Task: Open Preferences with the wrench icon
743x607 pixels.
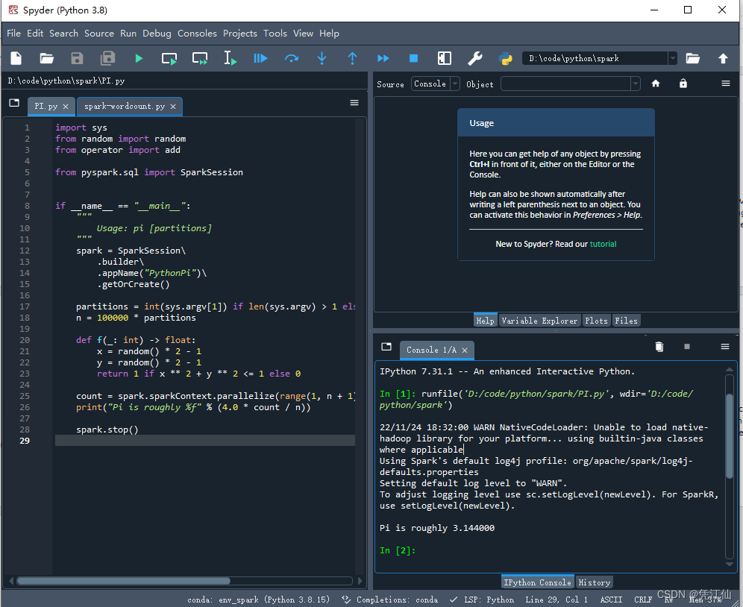Action: coord(474,58)
